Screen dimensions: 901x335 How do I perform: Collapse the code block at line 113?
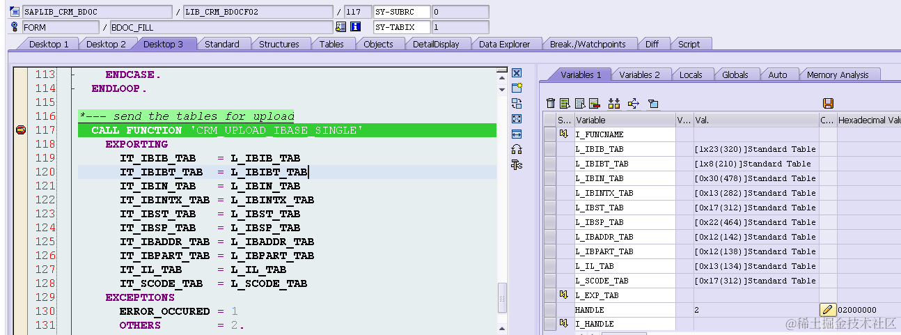coord(72,75)
